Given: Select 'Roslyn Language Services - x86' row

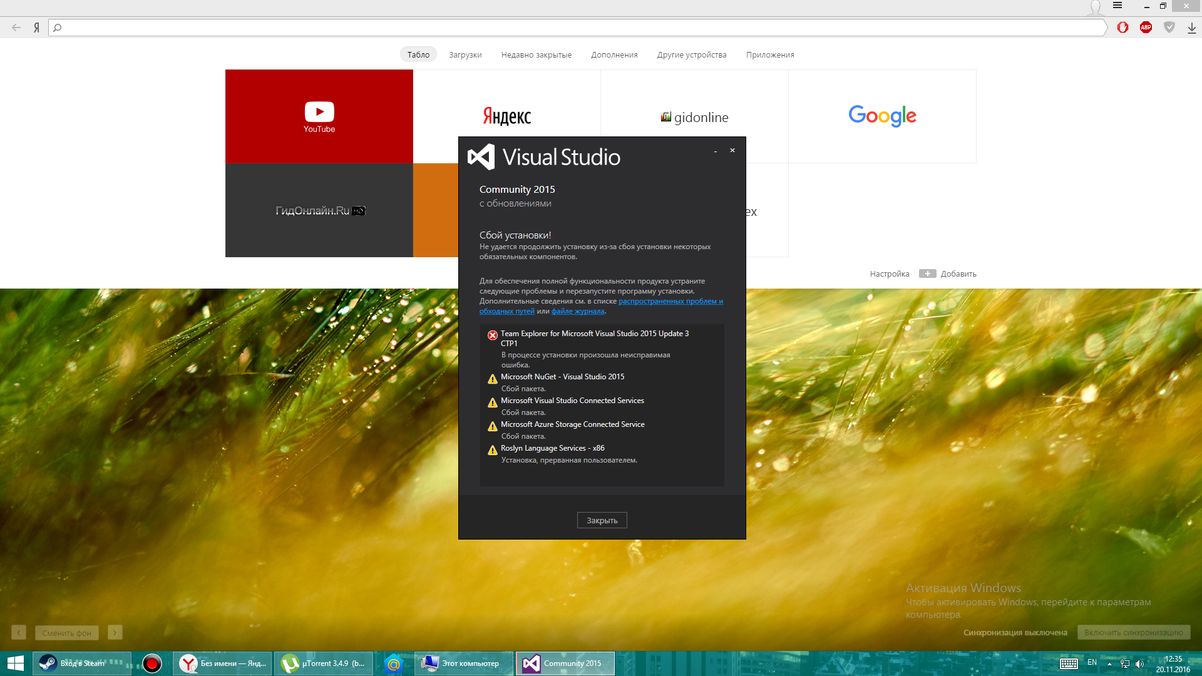Looking at the screenshot, I should (x=552, y=448).
